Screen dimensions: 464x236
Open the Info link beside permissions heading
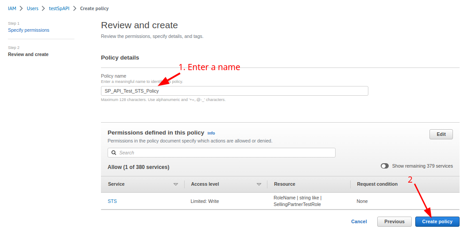coord(211,133)
